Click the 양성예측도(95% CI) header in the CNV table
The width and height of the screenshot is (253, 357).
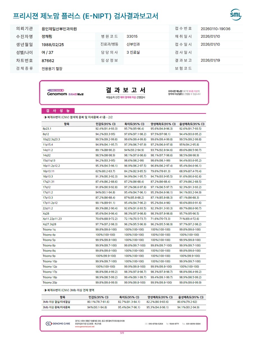coord(163,124)
